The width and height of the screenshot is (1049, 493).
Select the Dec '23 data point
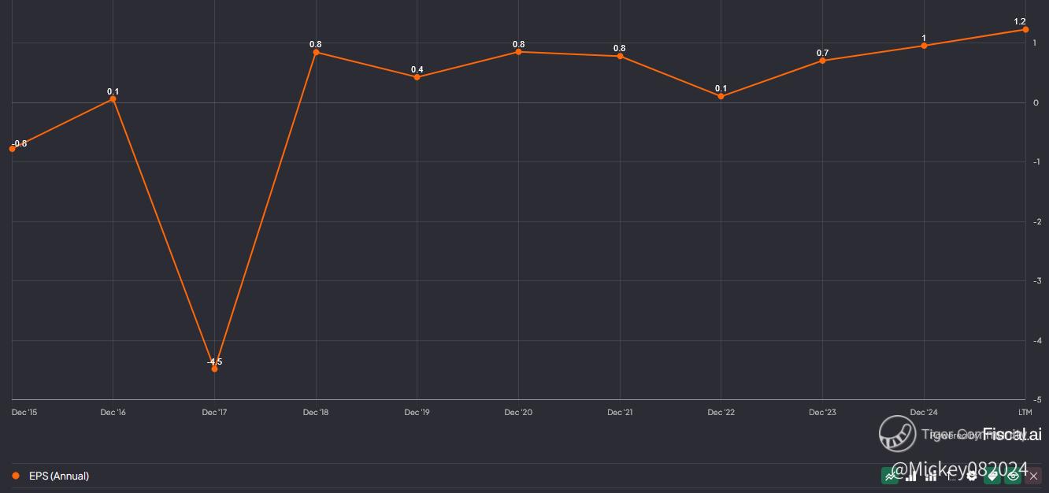(822, 61)
